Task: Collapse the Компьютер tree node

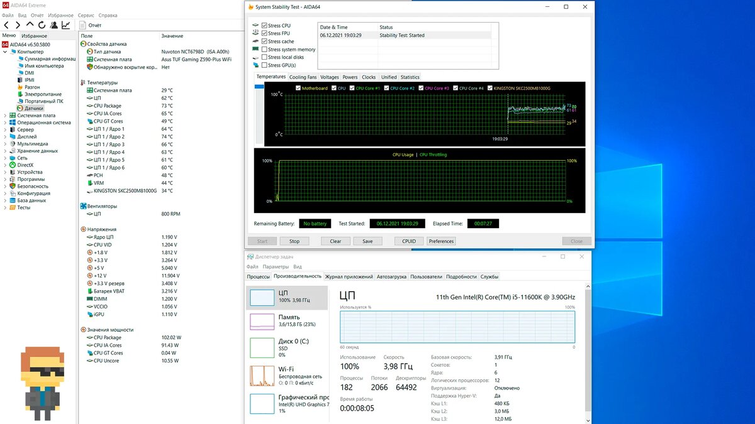Action: (x=5, y=52)
